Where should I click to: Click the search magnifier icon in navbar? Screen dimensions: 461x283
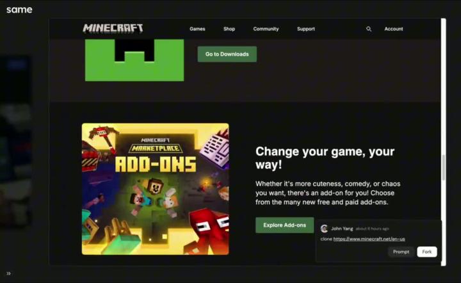click(x=369, y=29)
